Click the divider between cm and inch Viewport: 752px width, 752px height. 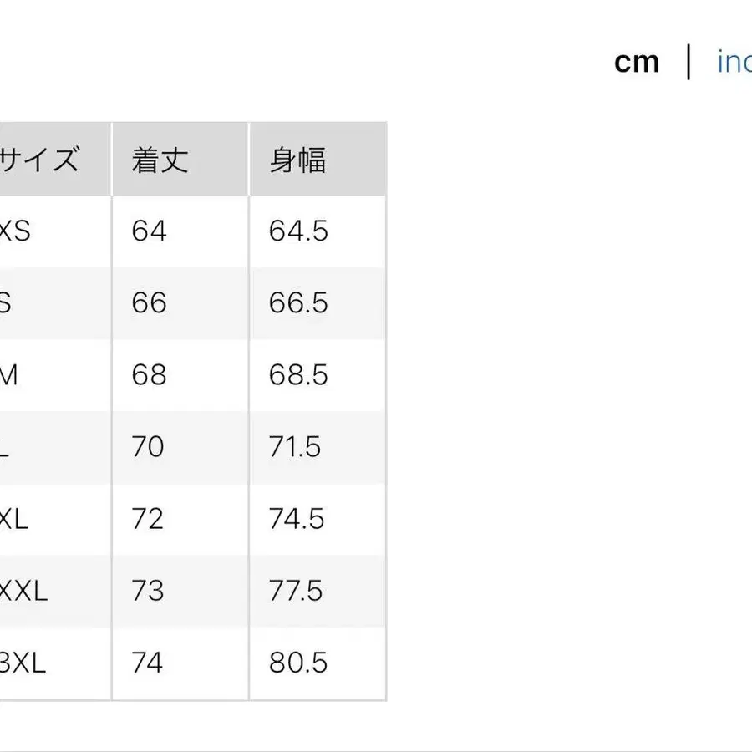688,62
